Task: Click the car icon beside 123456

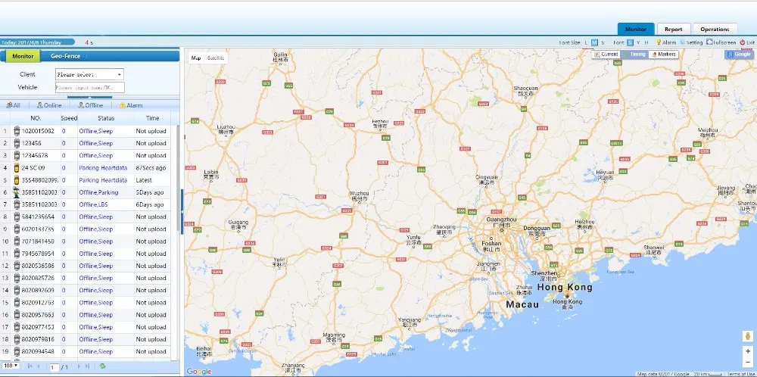Action: click(x=17, y=143)
